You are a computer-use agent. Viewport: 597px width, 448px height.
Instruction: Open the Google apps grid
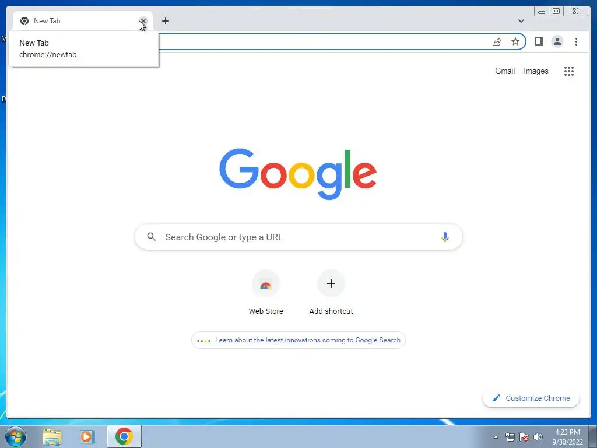click(x=569, y=71)
